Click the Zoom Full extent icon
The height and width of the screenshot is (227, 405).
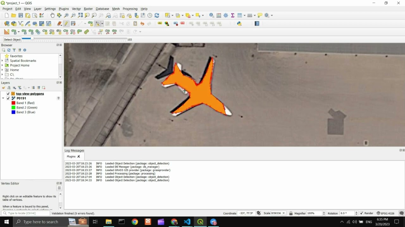point(80,15)
